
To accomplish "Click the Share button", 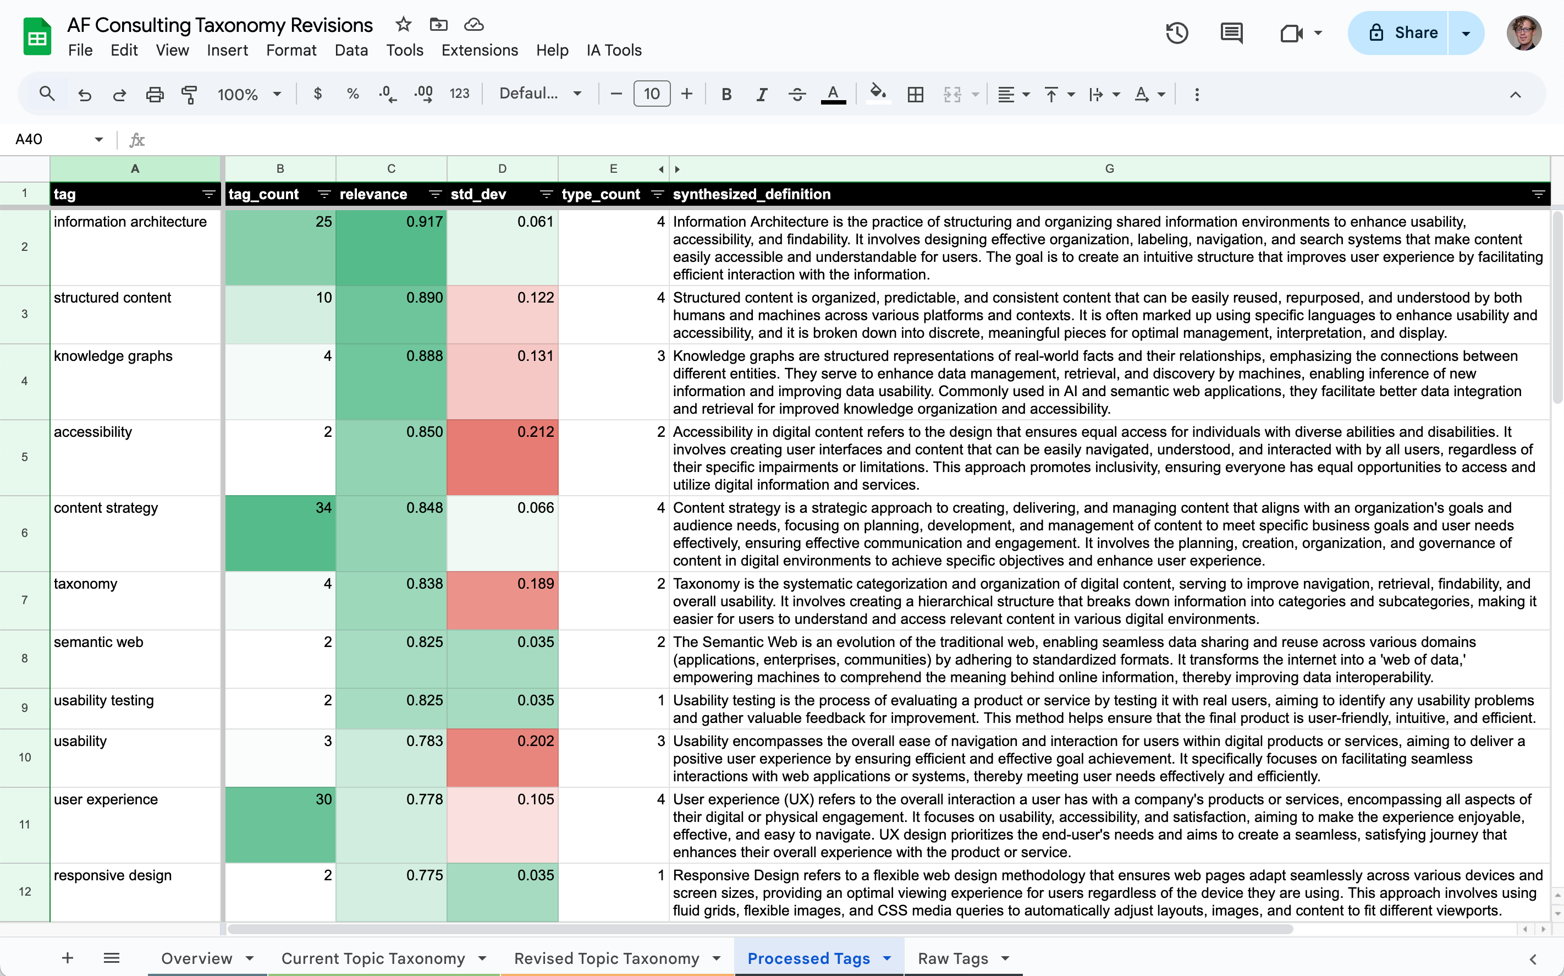I will [x=1400, y=33].
